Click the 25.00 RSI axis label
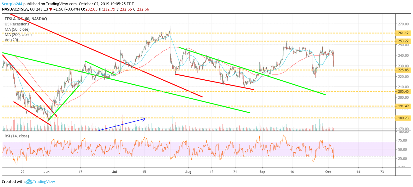The width and height of the screenshot is (413, 187). click(402, 158)
